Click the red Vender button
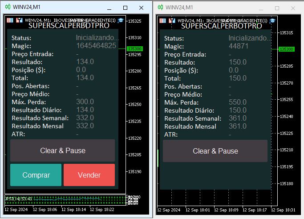Screen dimensions: 304x219 click(x=89, y=175)
